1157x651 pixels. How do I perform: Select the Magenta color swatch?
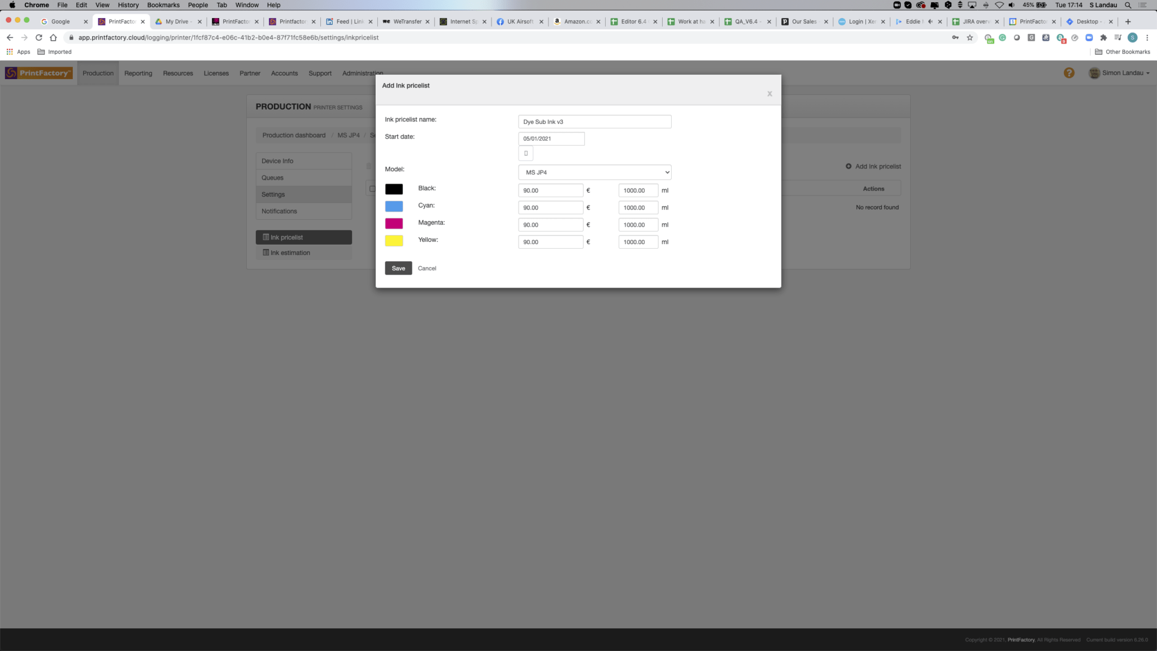pyautogui.click(x=394, y=223)
